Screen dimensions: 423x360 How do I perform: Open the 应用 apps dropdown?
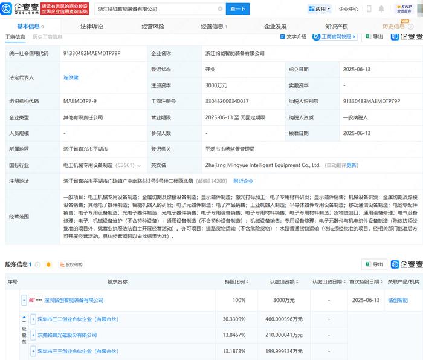320,9
